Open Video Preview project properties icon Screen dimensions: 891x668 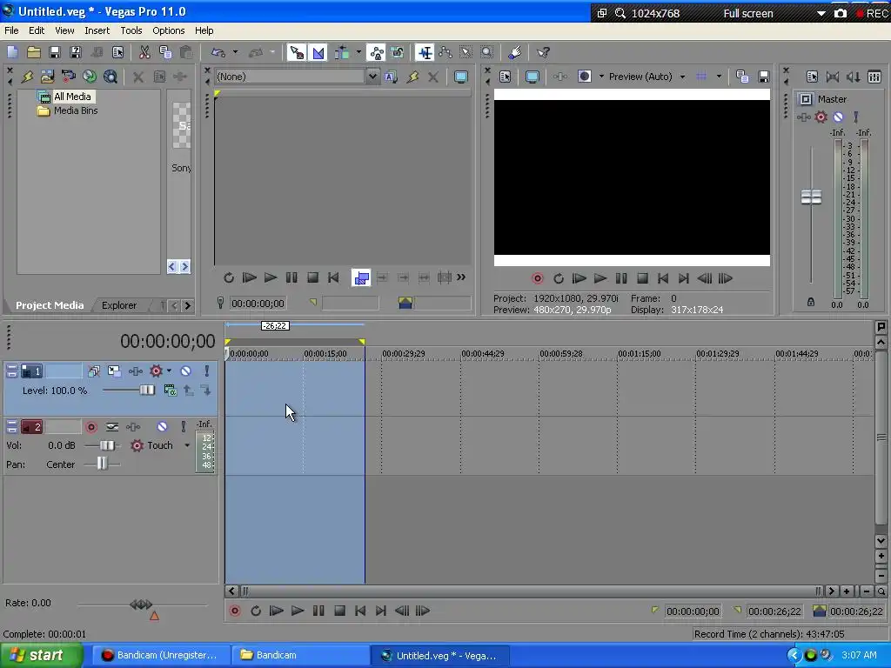click(506, 77)
